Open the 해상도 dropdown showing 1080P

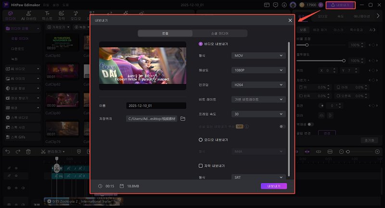click(x=258, y=70)
